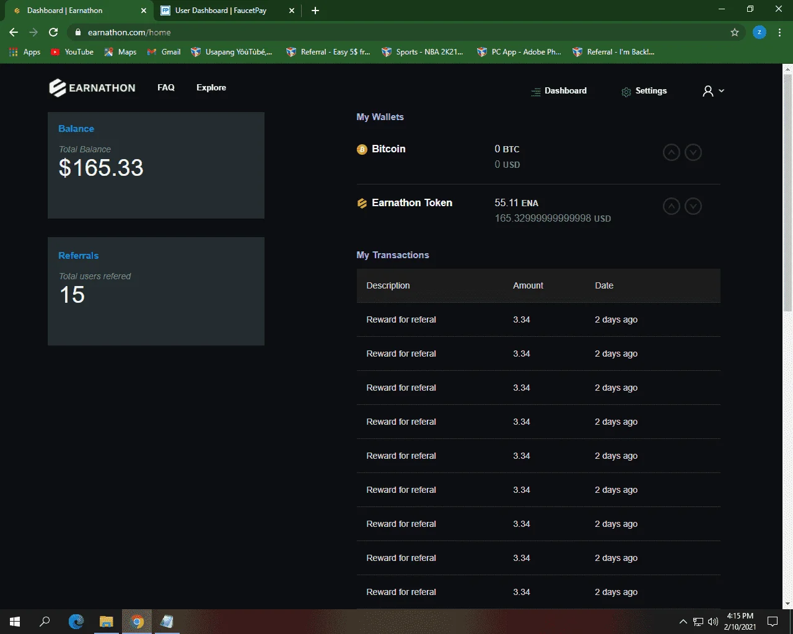The height and width of the screenshot is (634, 793).
Task: Expand the user account dropdown
Action: [713, 91]
